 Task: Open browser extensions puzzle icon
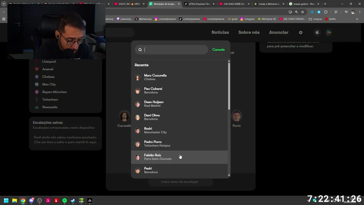pos(326,12)
